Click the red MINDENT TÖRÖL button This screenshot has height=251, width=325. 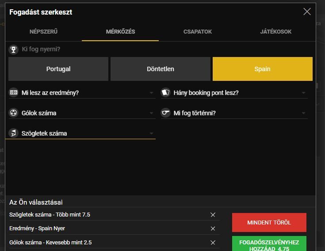[269, 222]
